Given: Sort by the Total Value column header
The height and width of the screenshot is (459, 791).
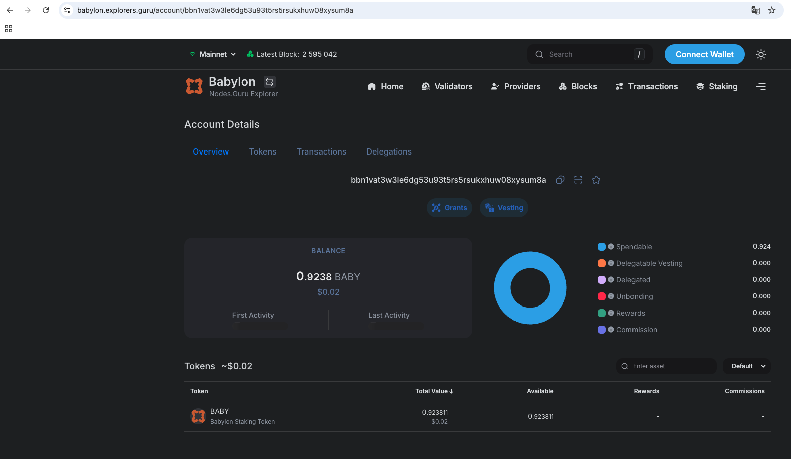Looking at the screenshot, I should pyautogui.click(x=434, y=391).
